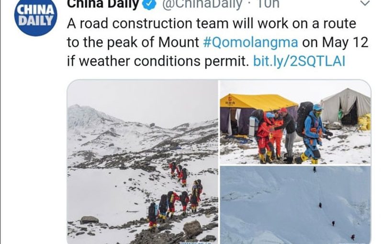This screenshot has height=244, width=383.
Task: Click the topmost climber on the ice slope
Action: 315,169
